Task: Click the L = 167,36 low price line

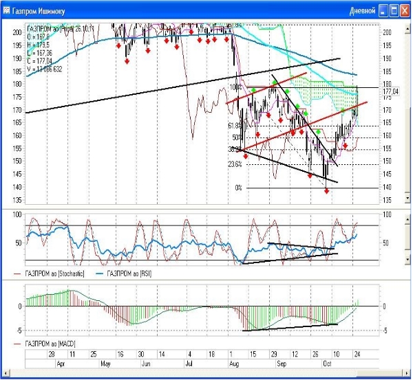Action: point(40,53)
